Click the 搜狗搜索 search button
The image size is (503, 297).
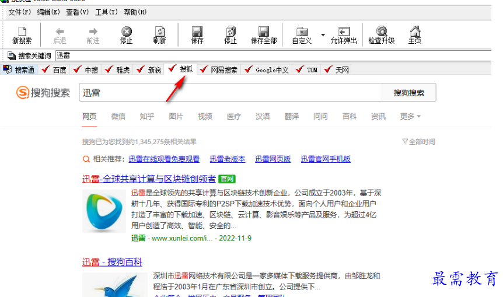point(408,93)
